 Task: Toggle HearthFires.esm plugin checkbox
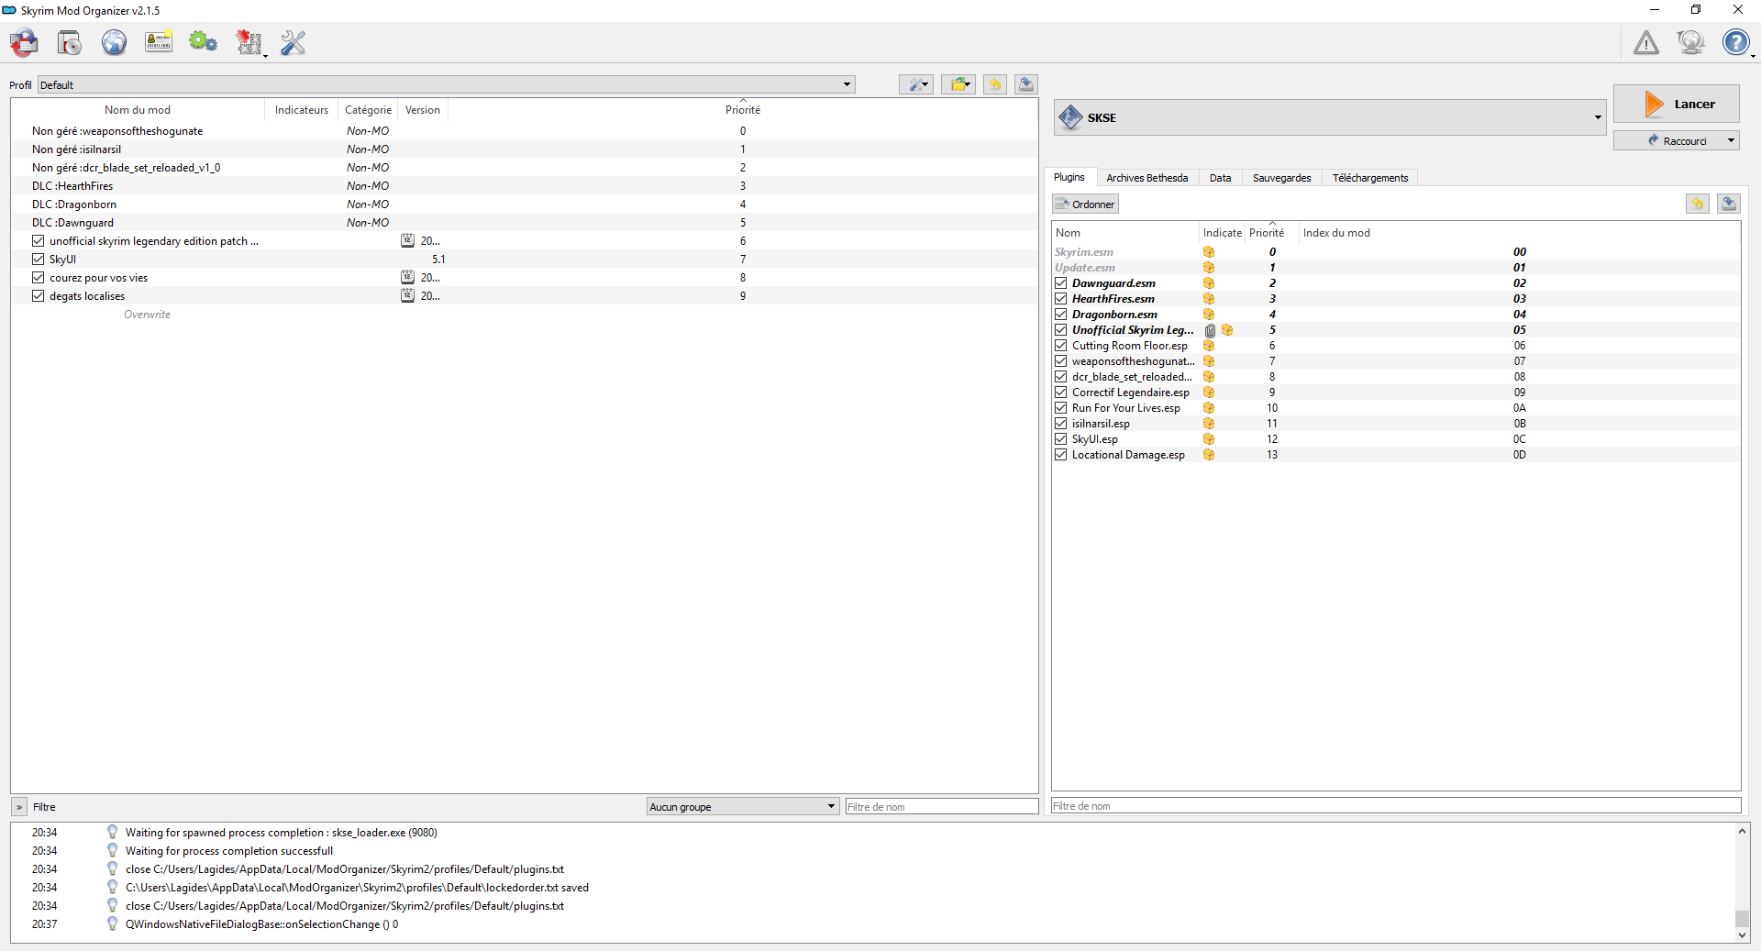1061,299
